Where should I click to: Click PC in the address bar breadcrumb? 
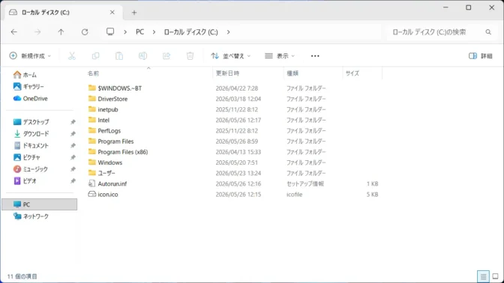pos(139,31)
